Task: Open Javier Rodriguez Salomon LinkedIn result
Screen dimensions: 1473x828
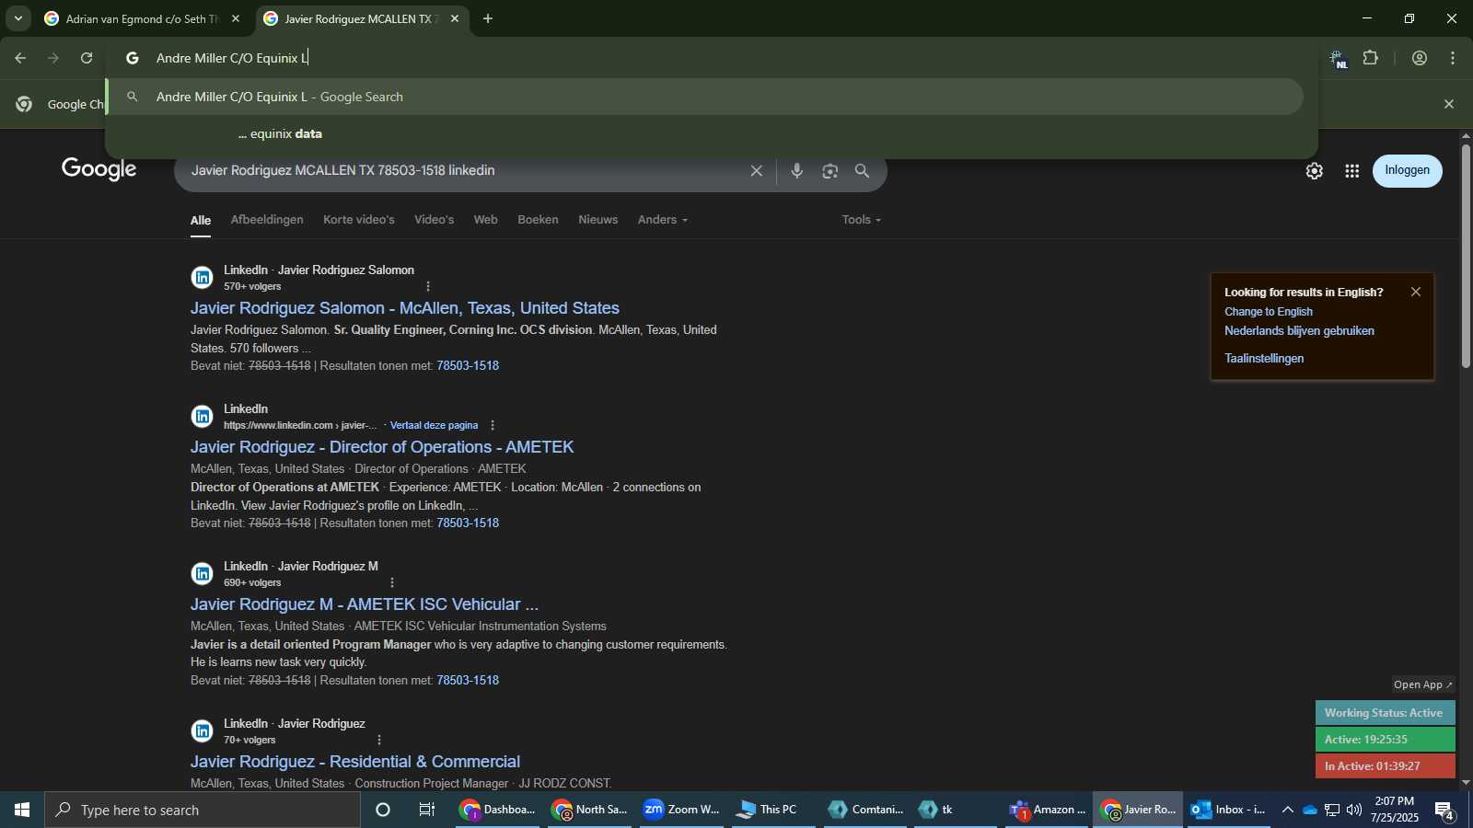Action: (405, 308)
